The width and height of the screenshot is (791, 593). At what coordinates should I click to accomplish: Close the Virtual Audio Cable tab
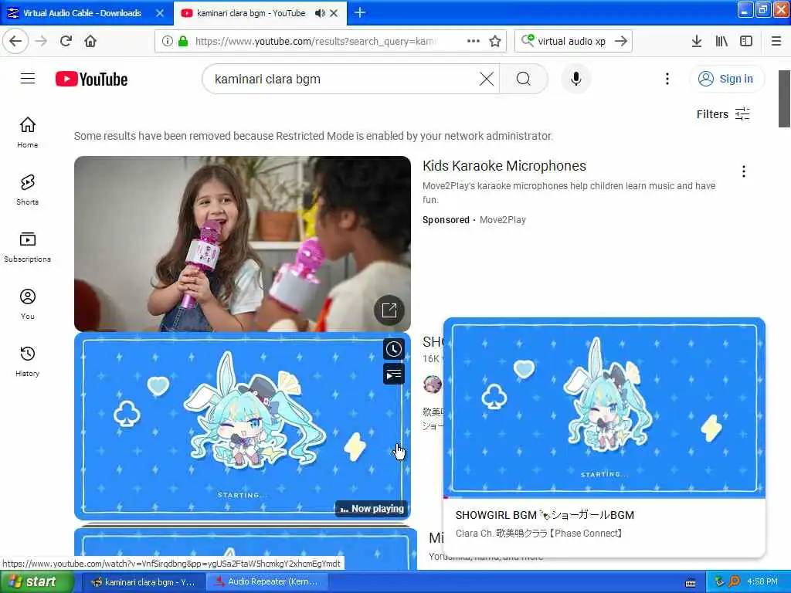[160, 13]
